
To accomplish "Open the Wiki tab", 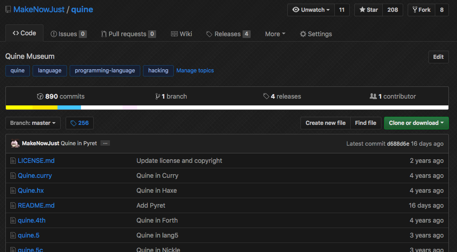I will pos(181,34).
